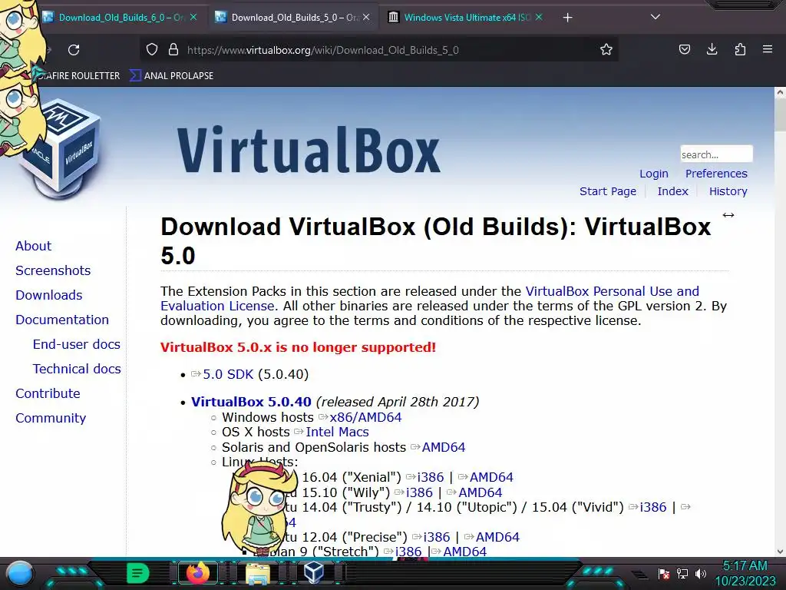Download Ubuntu 14.04 Trusty i386 package

(x=653, y=507)
